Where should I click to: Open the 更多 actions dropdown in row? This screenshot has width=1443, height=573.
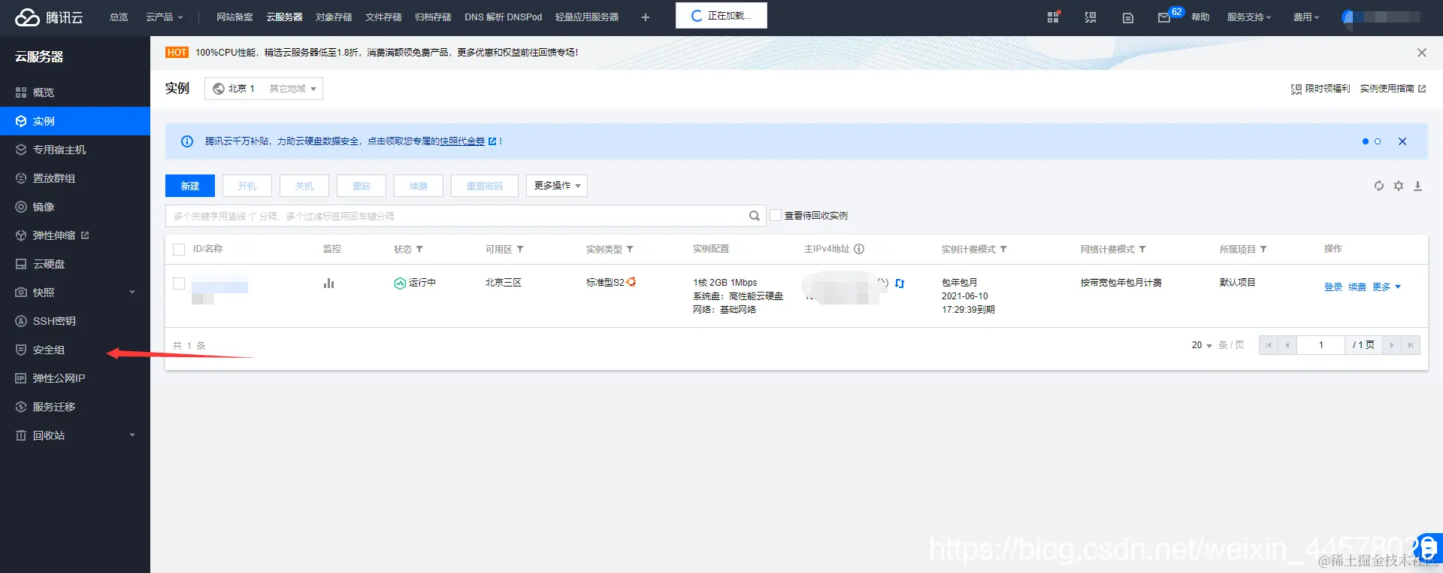[1387, 287]
